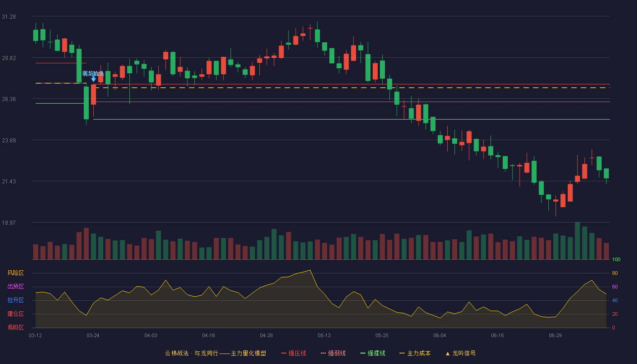Select the 拉升区 zone label
The height and width of the screenshot is (364, 637).
[x=15, y=300]
